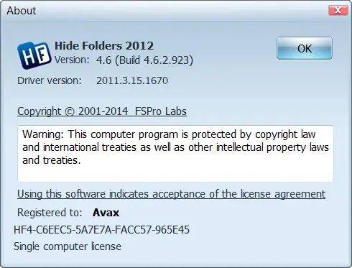Select the Hide Folders 2012 title text
This screenshot has width=352, height=268.
point(104,46)
